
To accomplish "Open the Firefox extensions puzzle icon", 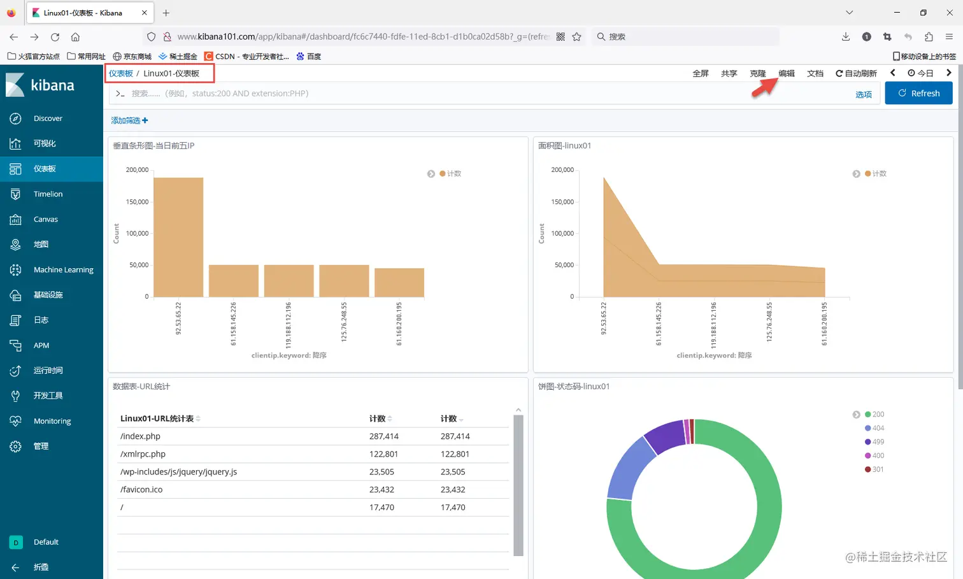I will (x=929, y=37).
